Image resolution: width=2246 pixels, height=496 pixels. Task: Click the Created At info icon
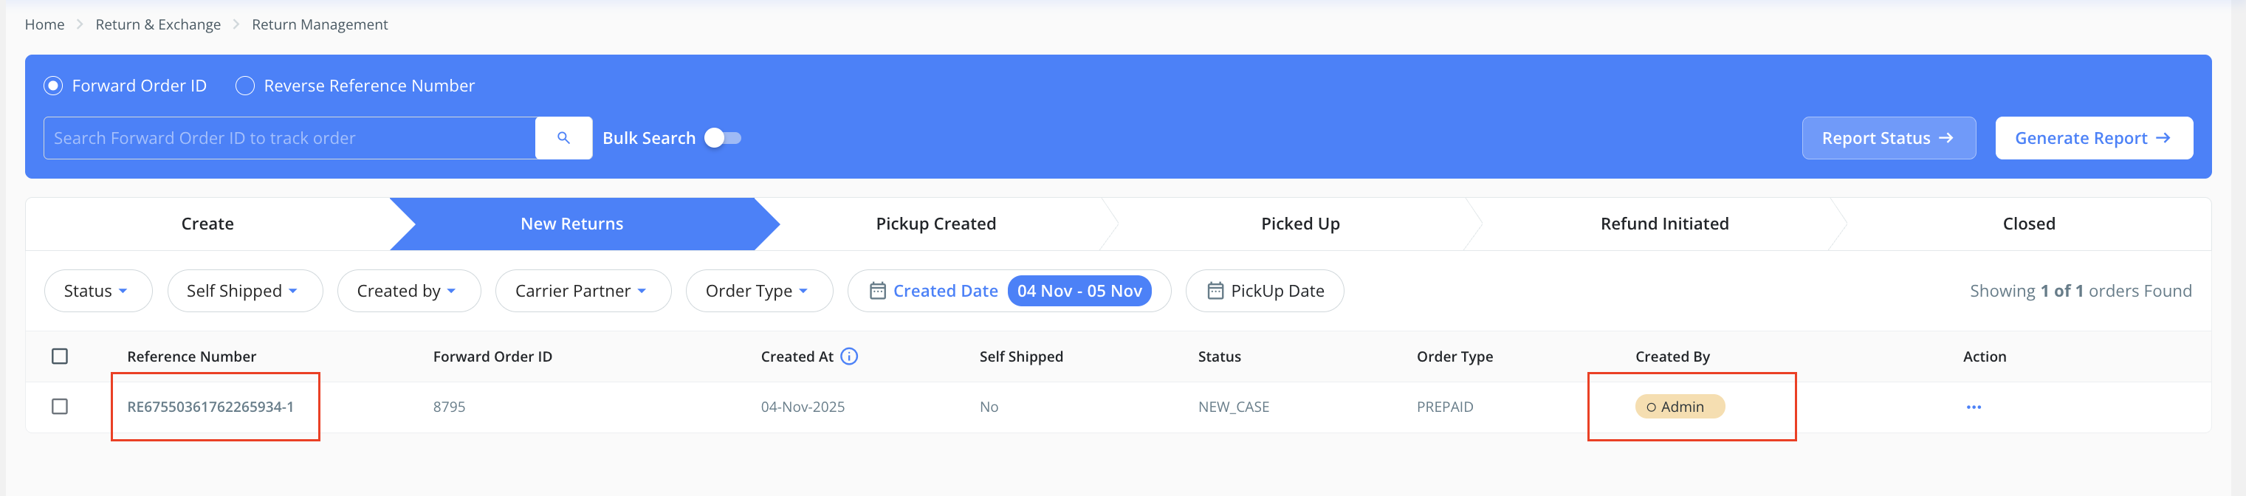click(x=849, y=356)
